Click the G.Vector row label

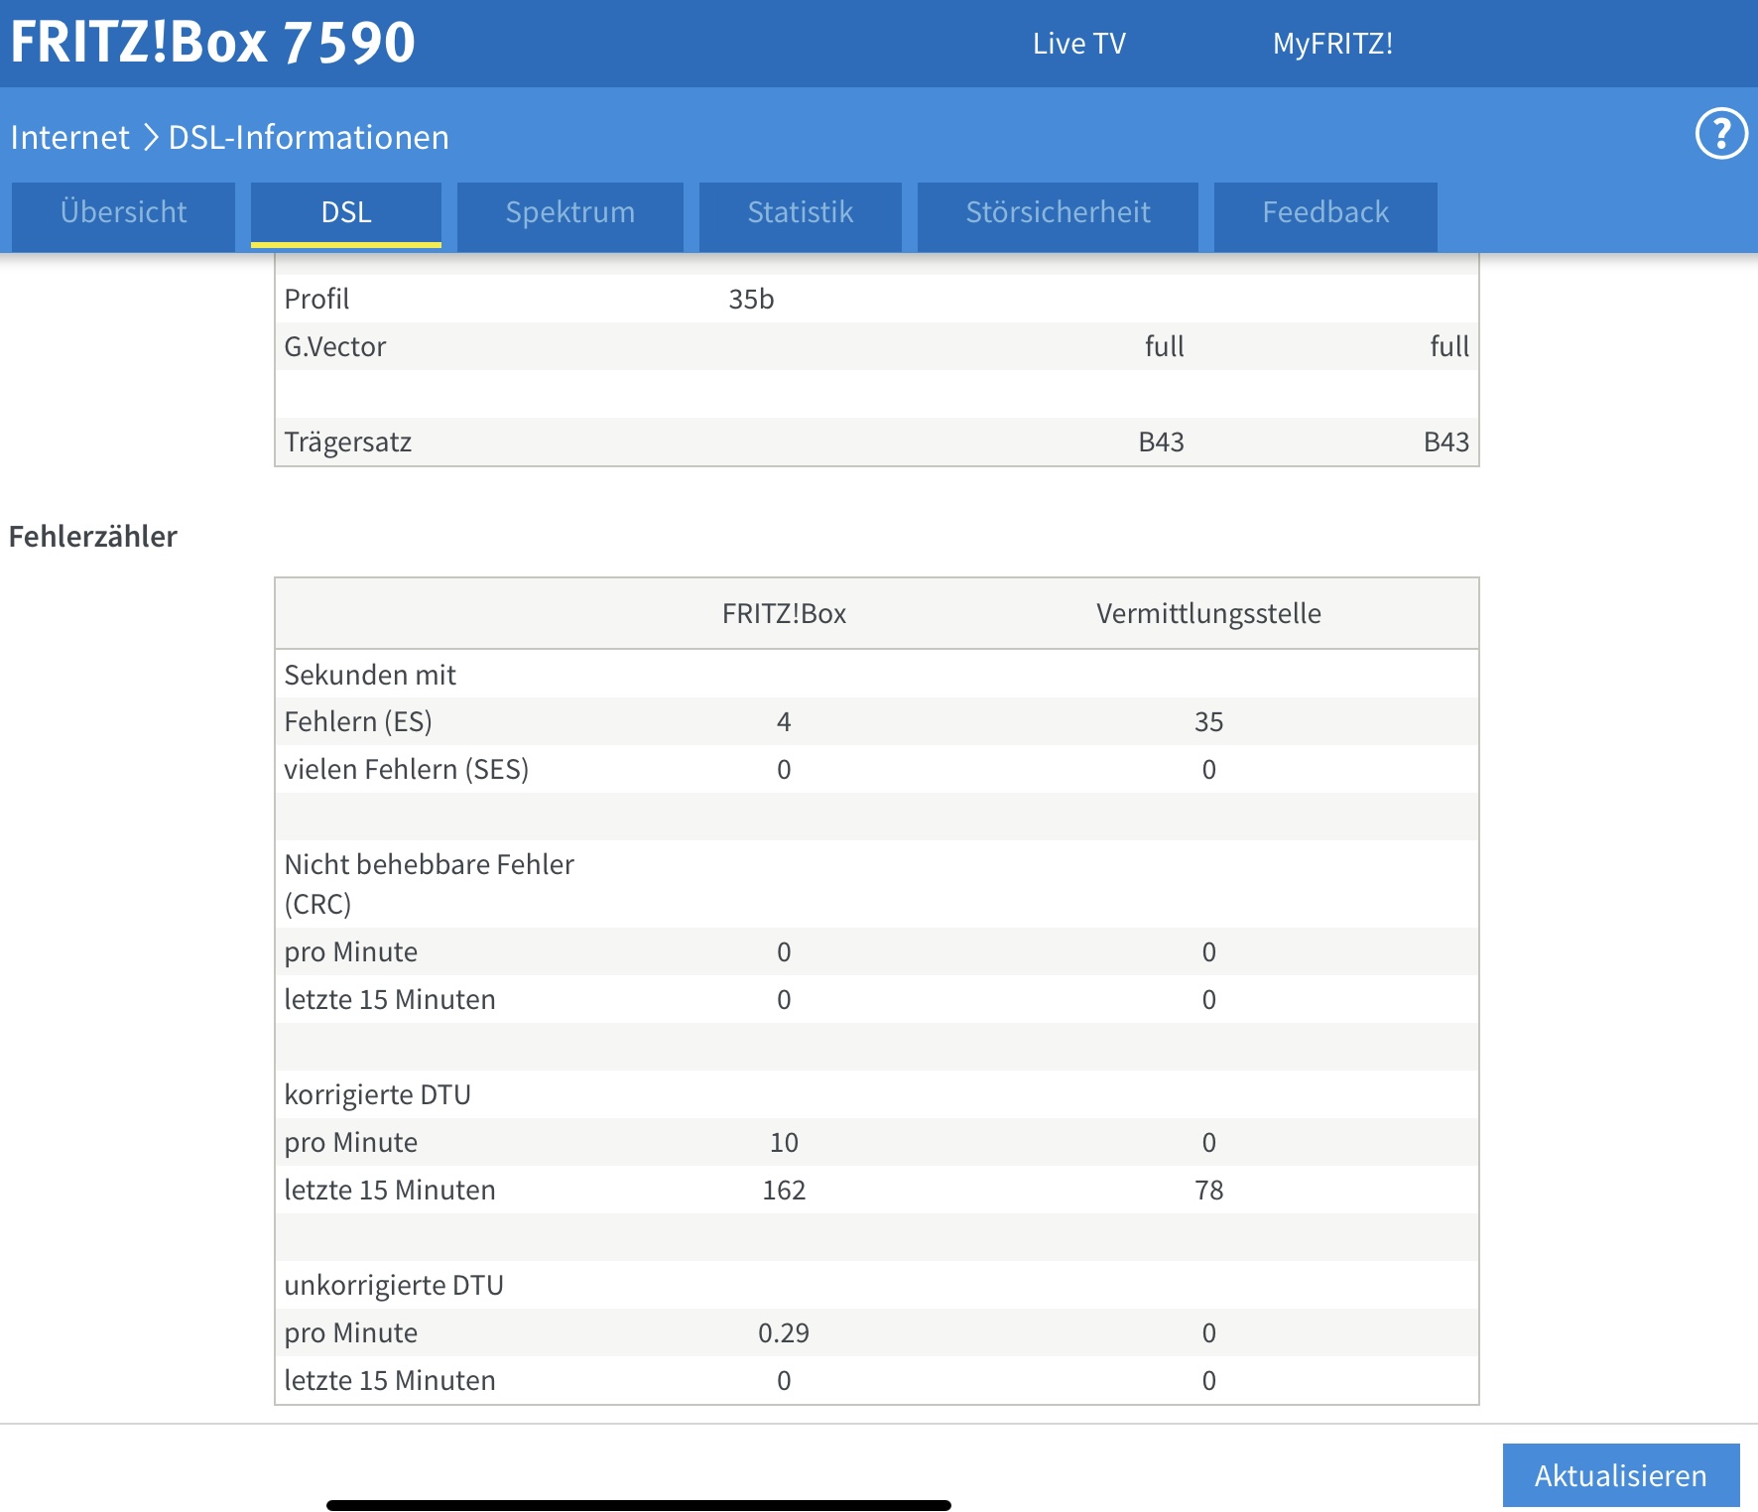pos(334,346)
